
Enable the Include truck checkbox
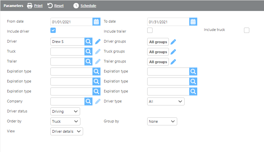coord(247,31)
